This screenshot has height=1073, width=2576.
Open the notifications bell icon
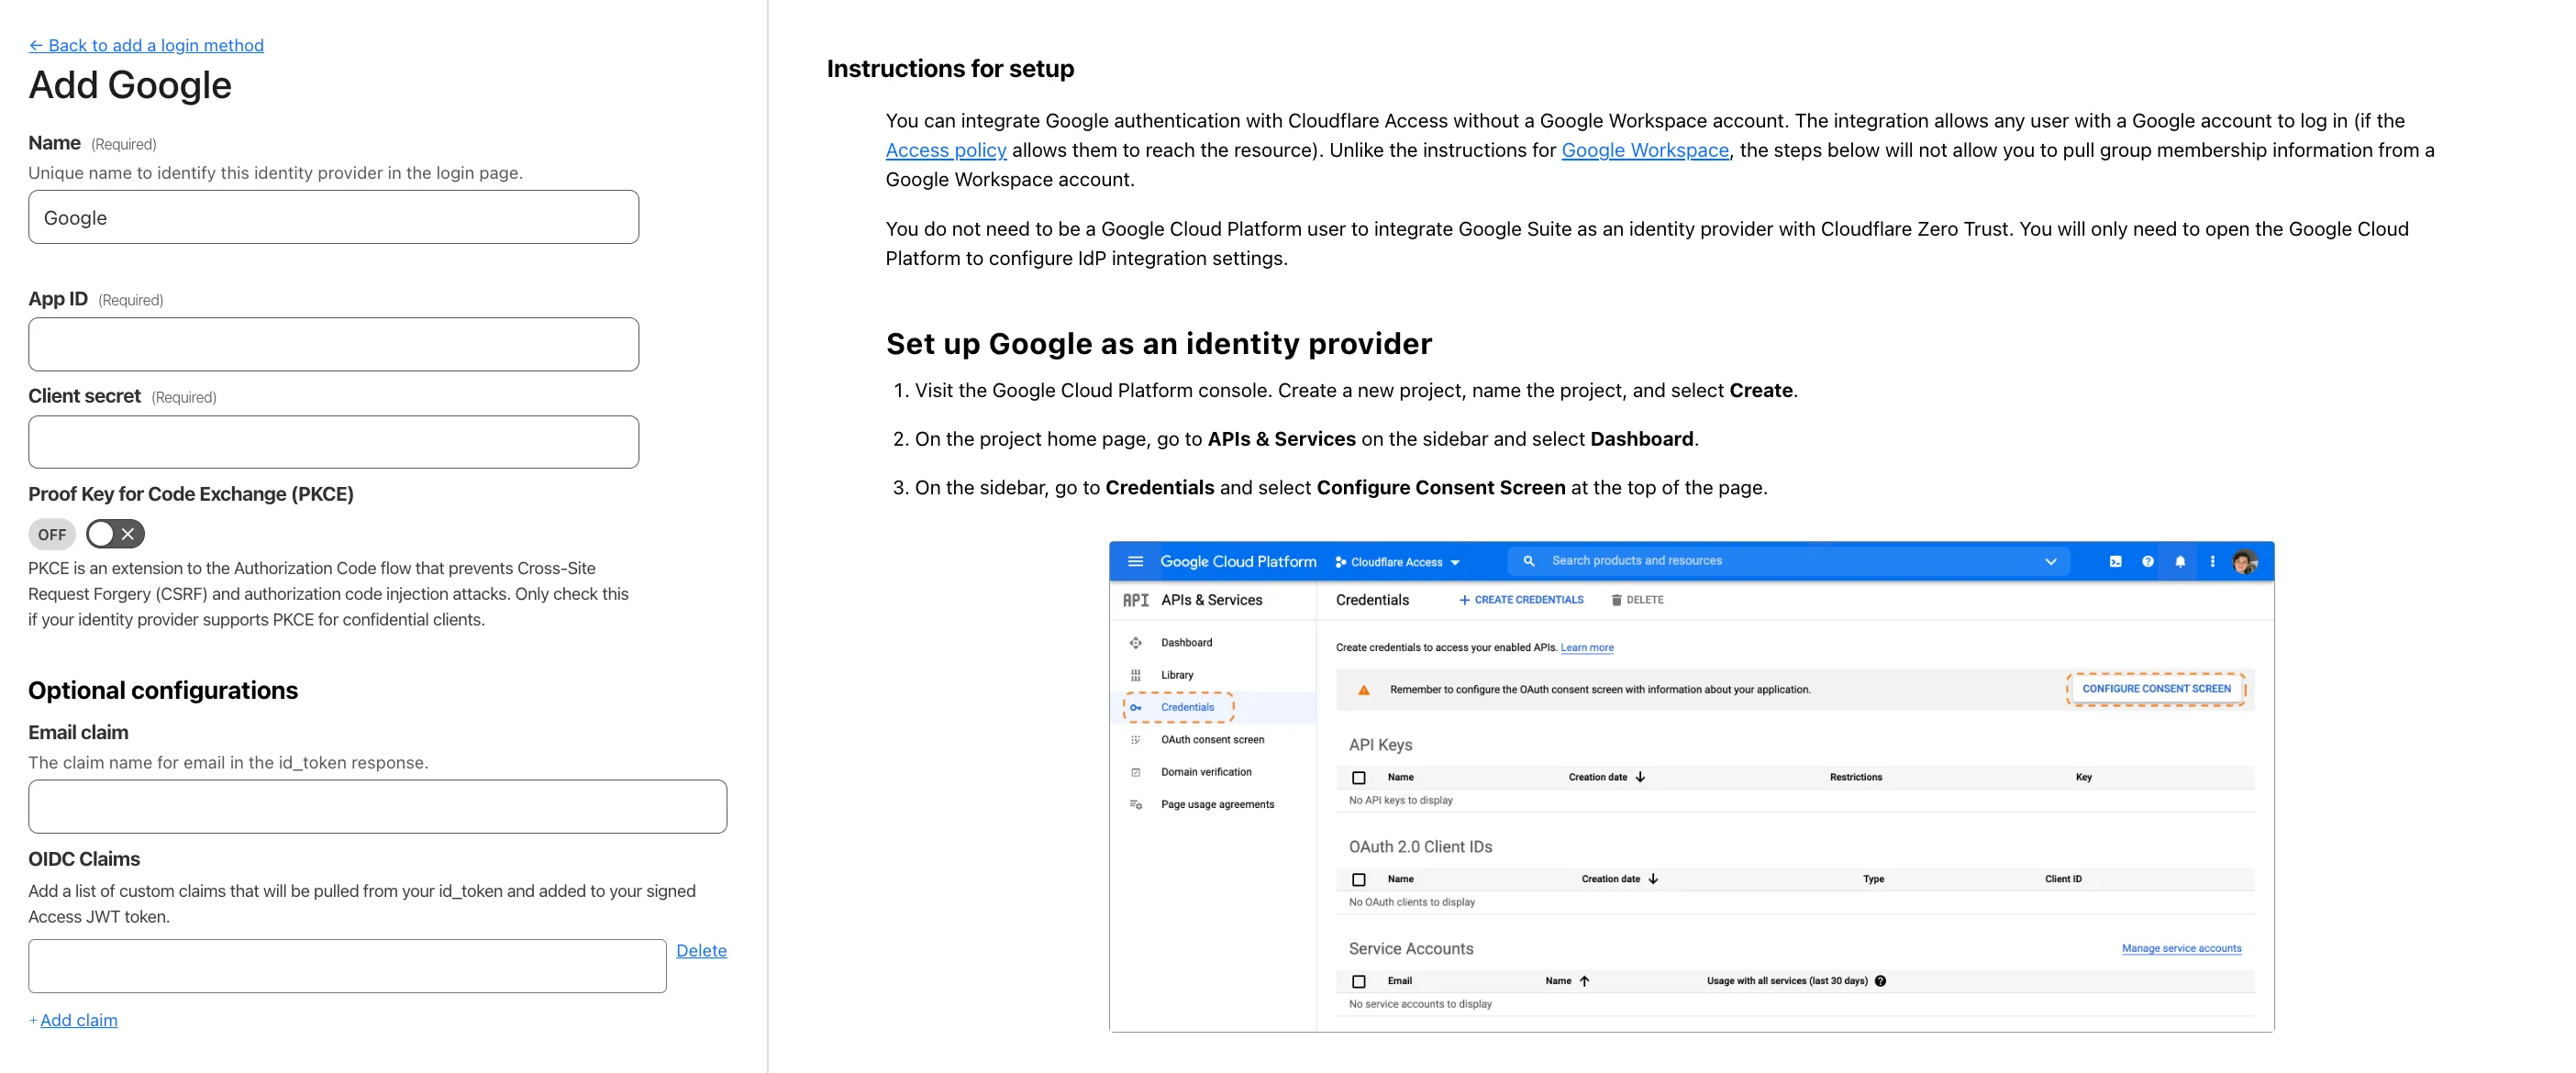[2180, 561]
